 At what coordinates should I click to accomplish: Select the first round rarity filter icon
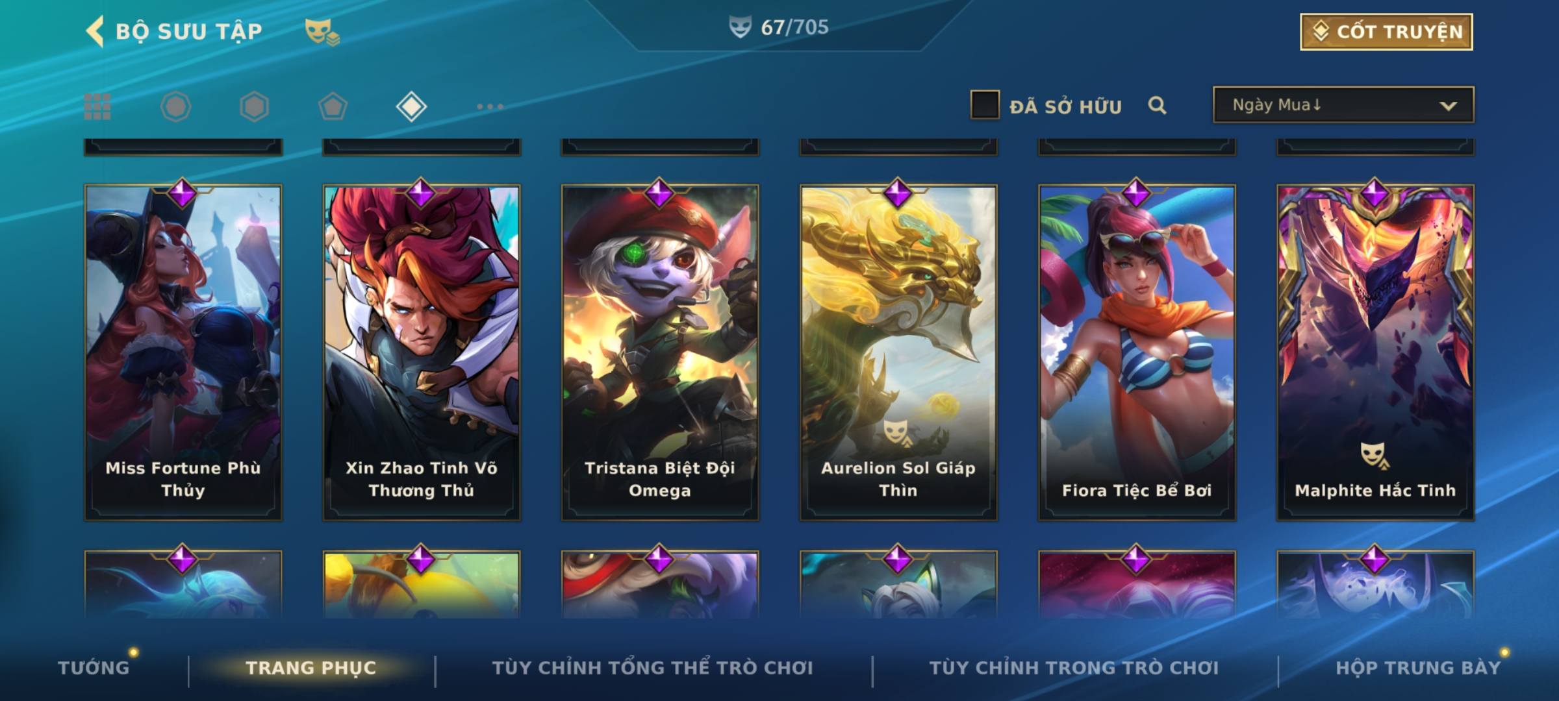(175, 106)
